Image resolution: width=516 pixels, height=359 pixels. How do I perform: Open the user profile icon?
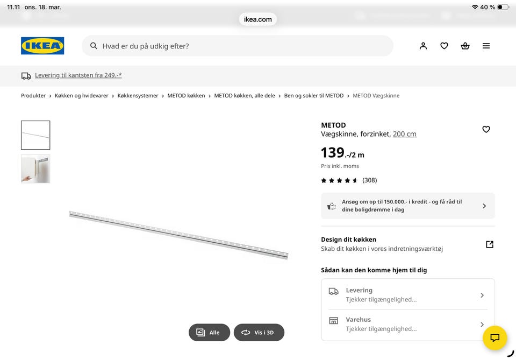(x=423, y=46)
